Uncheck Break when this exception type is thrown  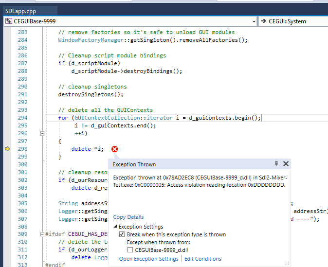tap(122, 234)
